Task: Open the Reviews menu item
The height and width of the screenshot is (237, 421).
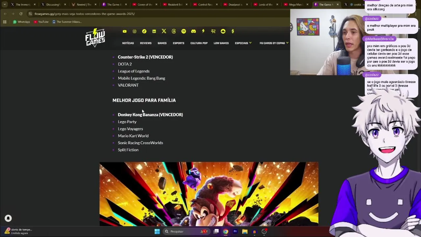Action: pos(146,43)
